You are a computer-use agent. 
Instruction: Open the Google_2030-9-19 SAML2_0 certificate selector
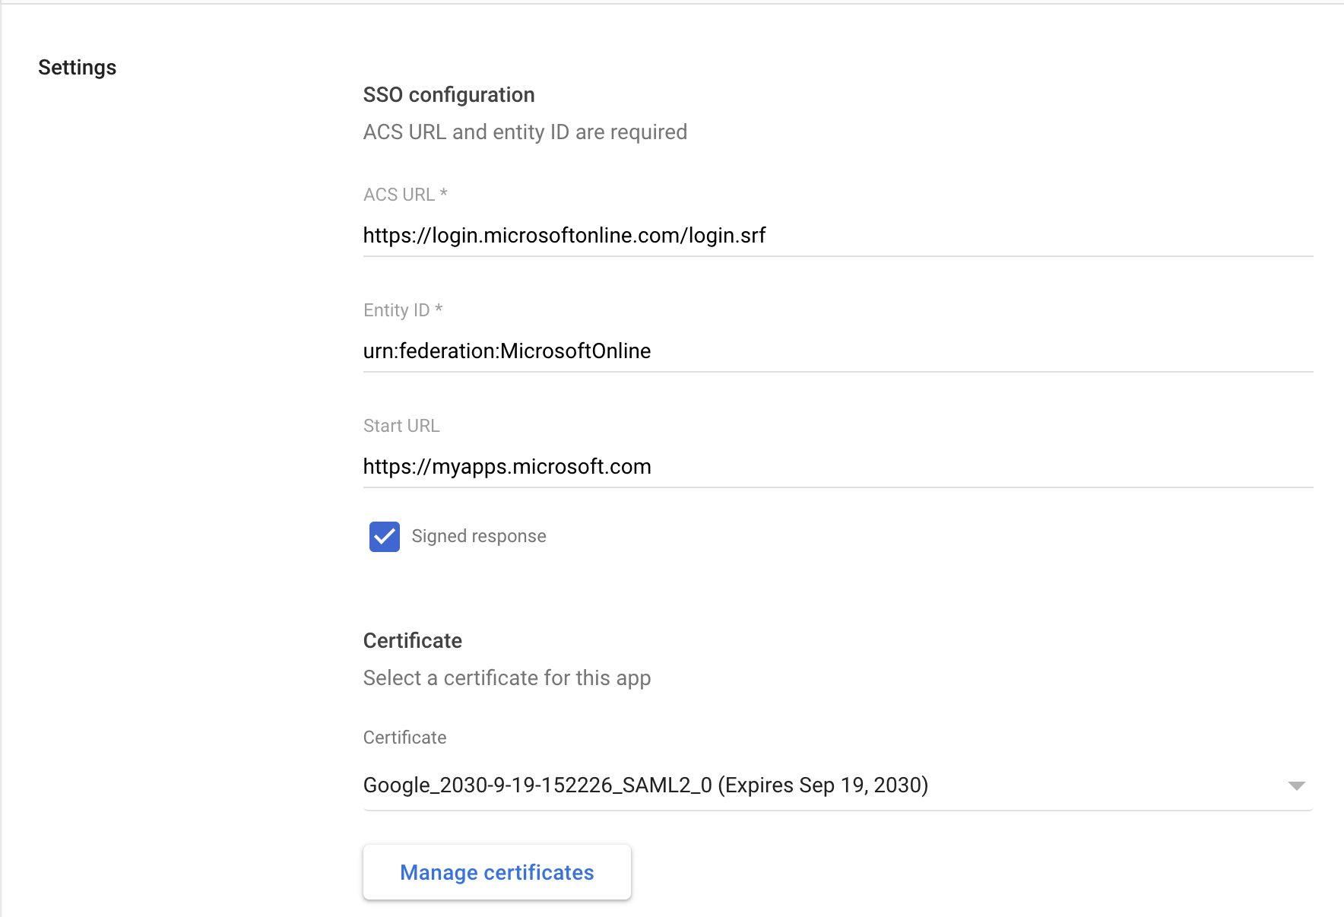pos(838,785)
